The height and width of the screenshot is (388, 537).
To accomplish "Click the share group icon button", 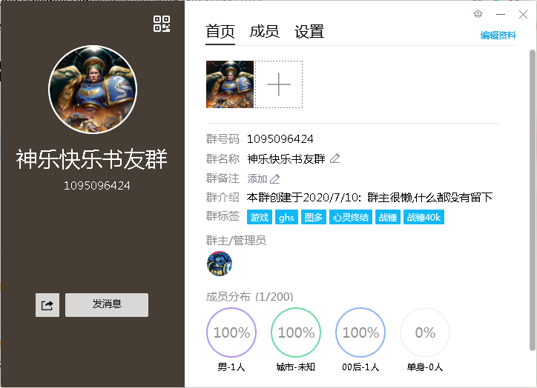I will (47, 304).
